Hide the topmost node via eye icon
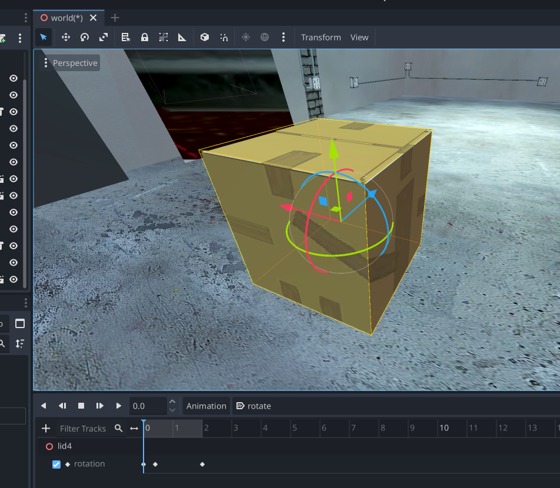The width and height of the screenshot is (560, 488). coord(14,78)
